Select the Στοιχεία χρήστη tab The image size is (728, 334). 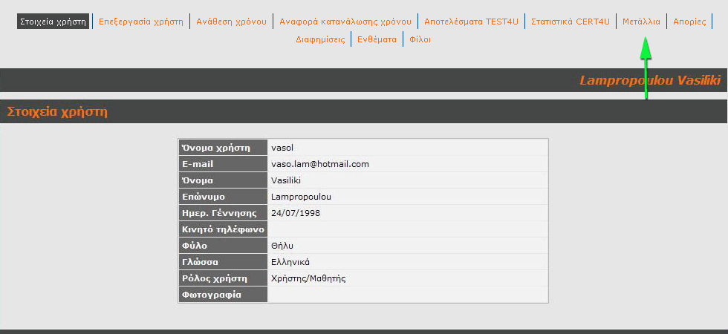53,22
